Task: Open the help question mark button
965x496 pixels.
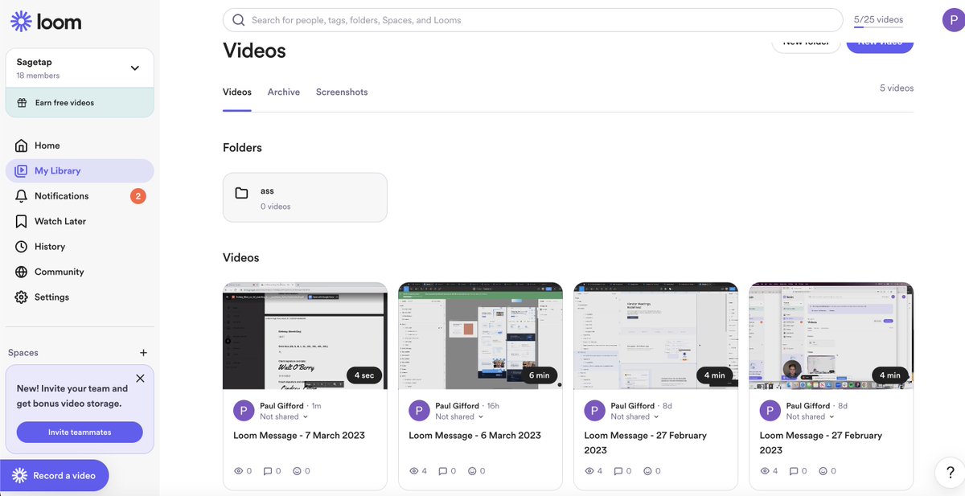Action: tap(950, 473)
